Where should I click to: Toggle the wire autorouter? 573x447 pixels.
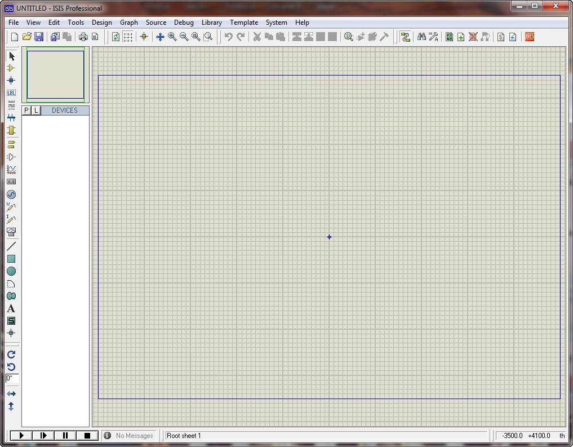coord(405,37)
